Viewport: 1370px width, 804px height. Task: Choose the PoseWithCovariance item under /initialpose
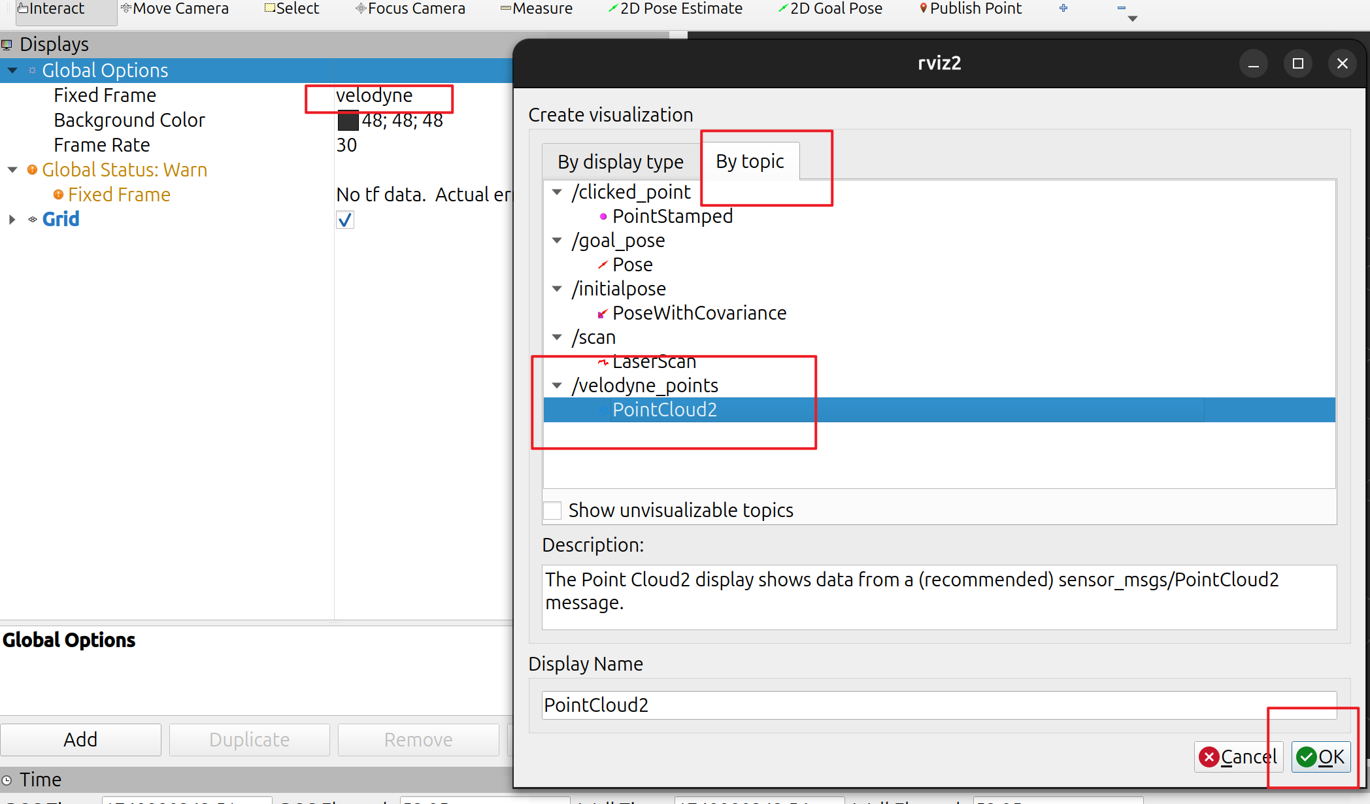(x=699, y=313)
